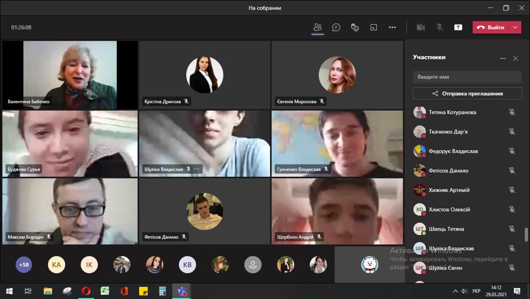Open the participants panel icon

pyautogui.click(x=317, y=28)
